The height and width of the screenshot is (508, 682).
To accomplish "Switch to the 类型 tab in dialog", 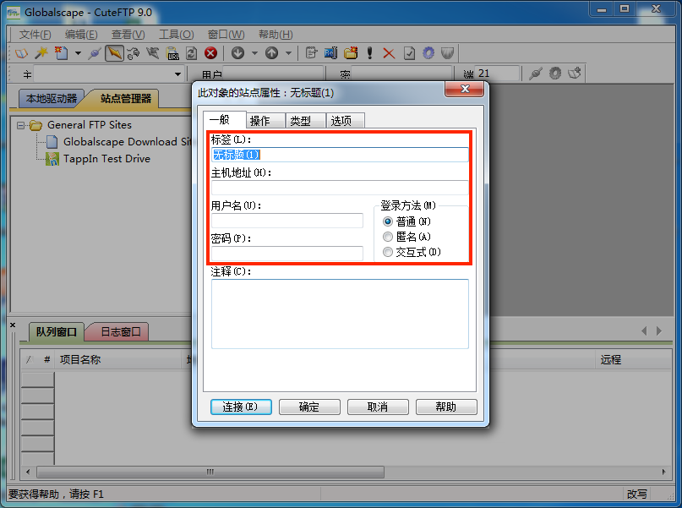I will pos(301,121).
